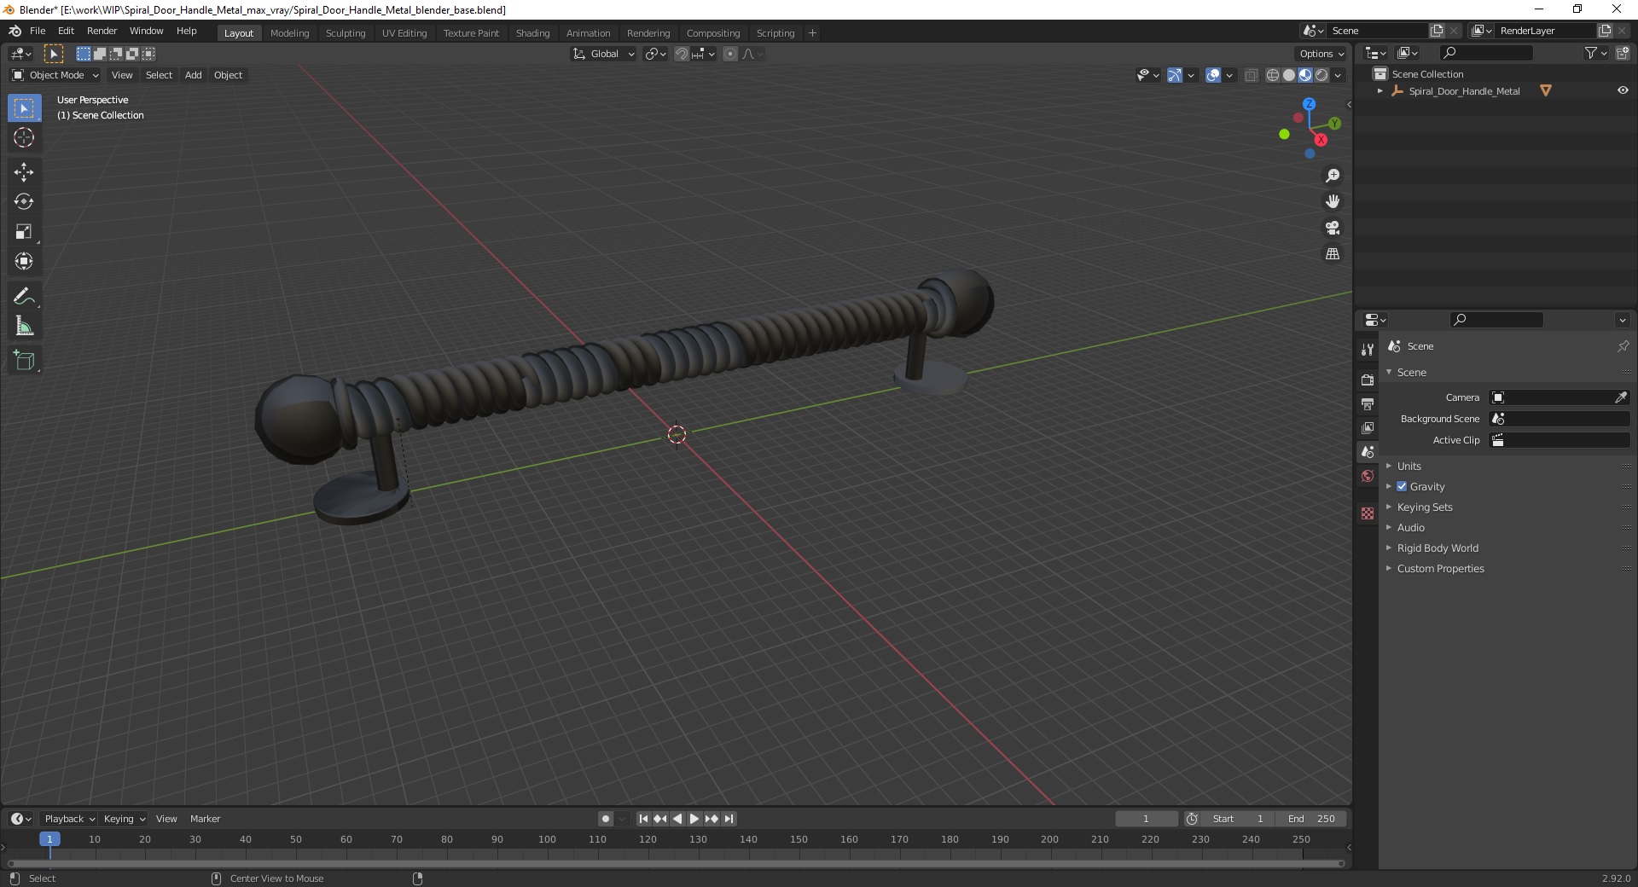
Task: Open the Object Mode dropdown
Action: point(55,75)
